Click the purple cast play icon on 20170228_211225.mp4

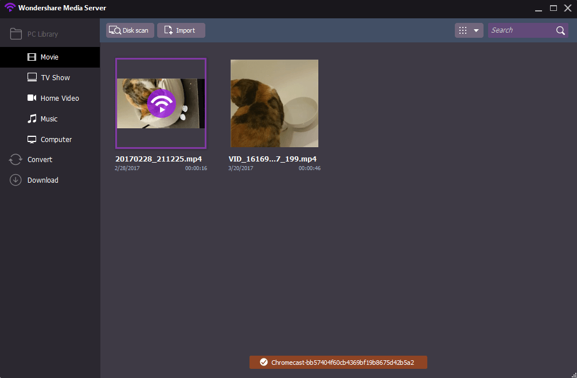click(x=161, y=103)
